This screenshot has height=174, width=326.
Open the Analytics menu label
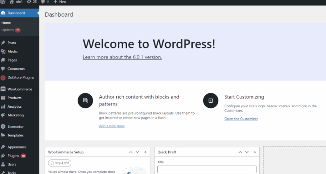click(15, 107)
